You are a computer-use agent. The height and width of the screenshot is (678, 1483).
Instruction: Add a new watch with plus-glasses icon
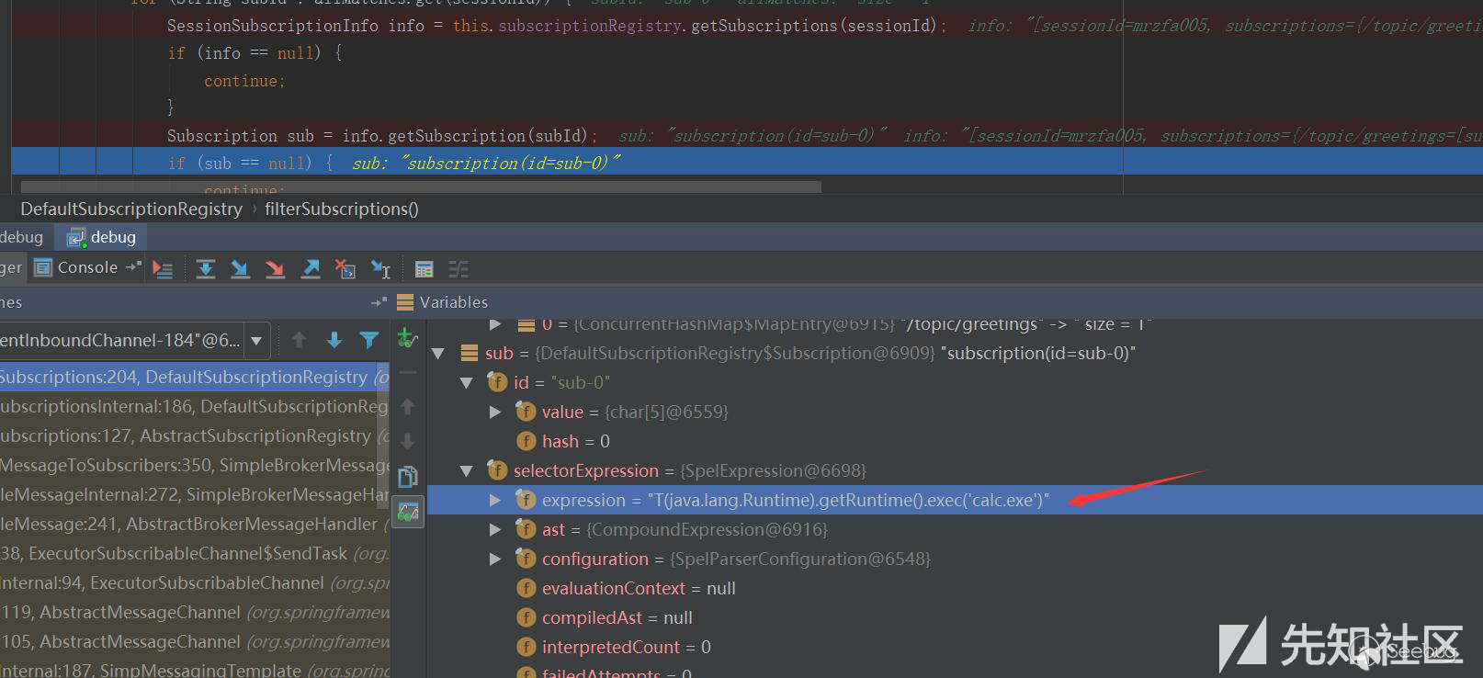407,339
